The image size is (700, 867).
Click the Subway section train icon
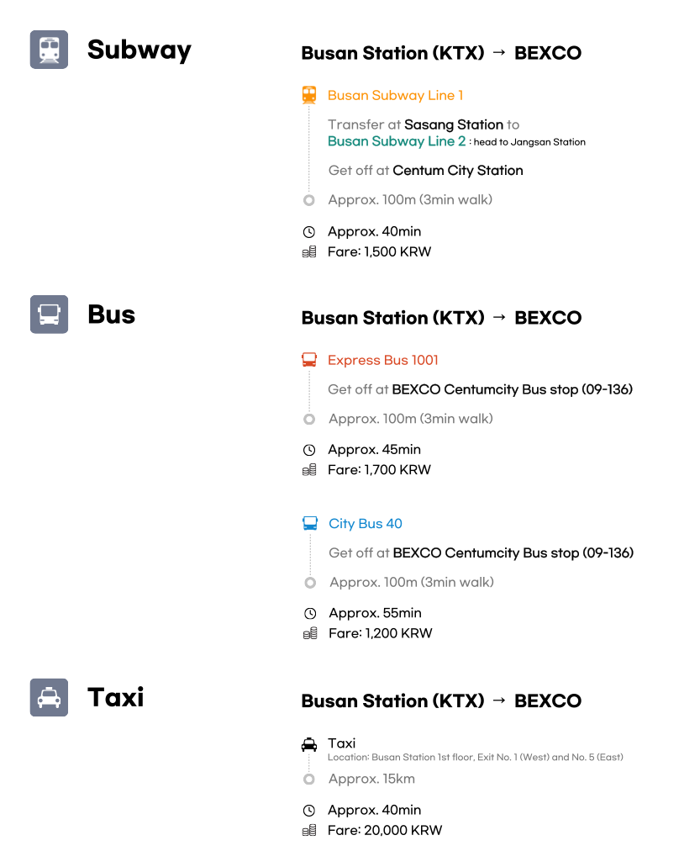pyautogui.click(x=49, y=50)
